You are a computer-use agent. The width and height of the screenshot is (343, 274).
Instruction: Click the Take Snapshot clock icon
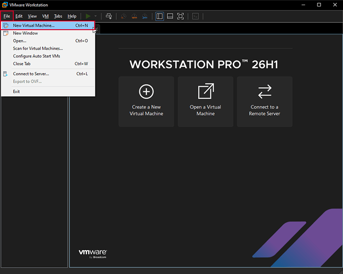pyautogui.click(x=123, y=16)
